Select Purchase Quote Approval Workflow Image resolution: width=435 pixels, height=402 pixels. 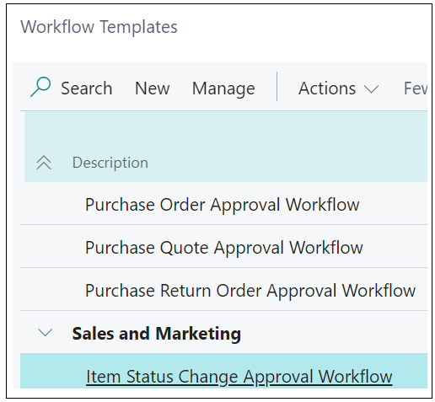[x=223, y=246]
